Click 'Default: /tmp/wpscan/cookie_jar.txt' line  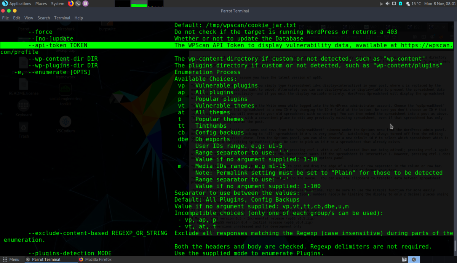point(235,25)
